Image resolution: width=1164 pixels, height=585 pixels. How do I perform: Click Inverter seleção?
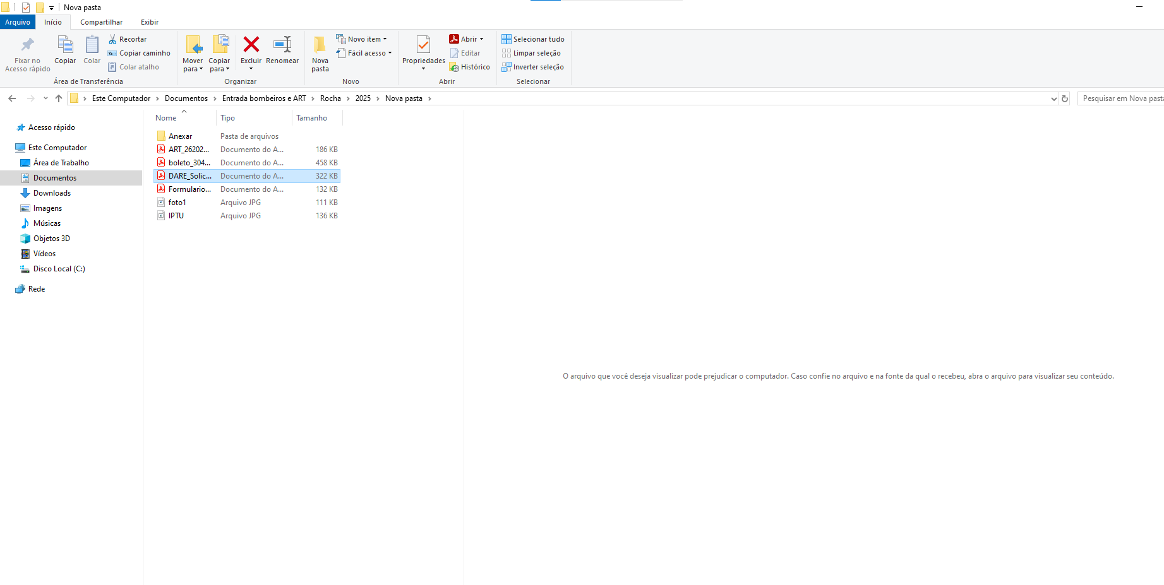(x=533, y=67)
